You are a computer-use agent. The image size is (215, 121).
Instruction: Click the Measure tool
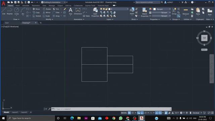pos(186,11)
